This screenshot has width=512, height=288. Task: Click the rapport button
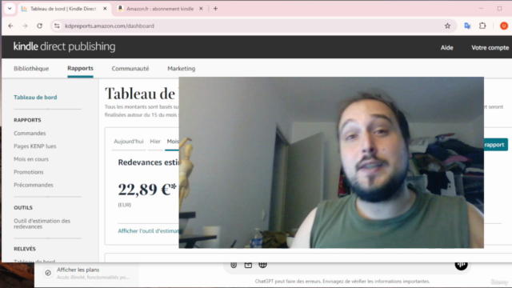(x=496, y=145)
